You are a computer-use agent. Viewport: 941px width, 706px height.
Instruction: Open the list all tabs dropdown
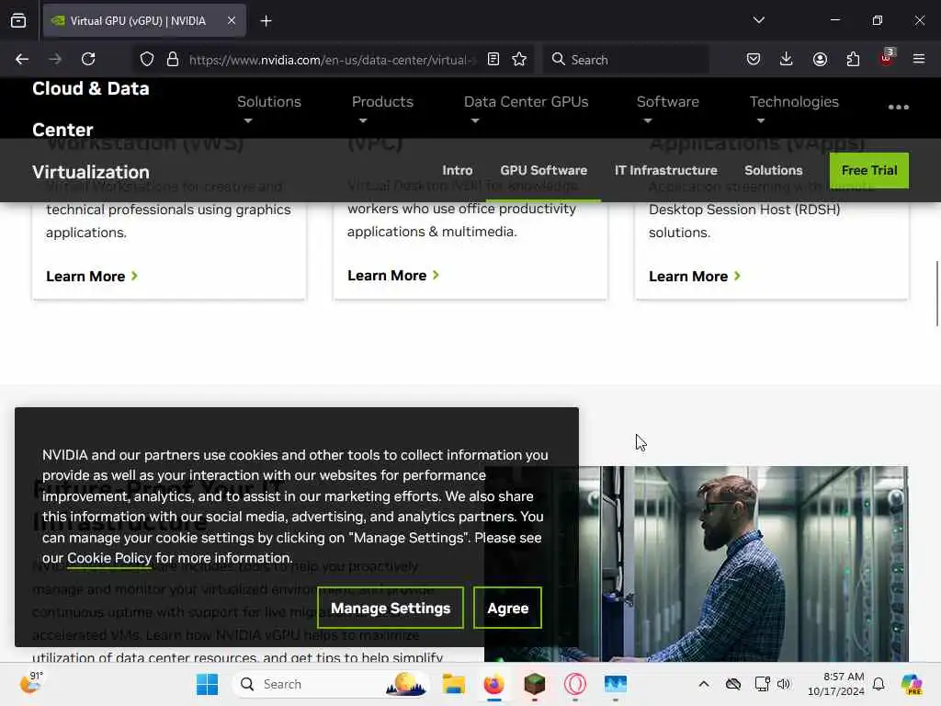click(758, 20)
